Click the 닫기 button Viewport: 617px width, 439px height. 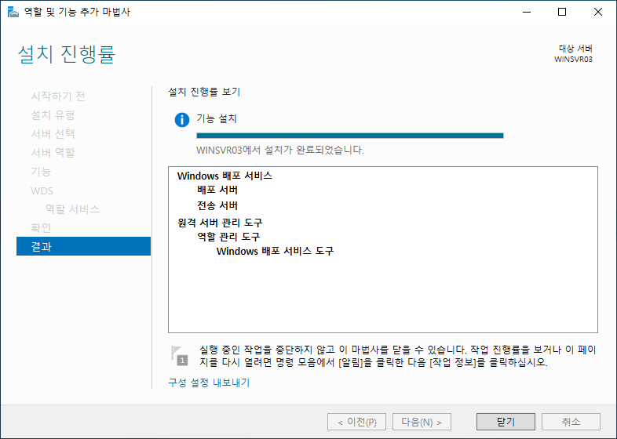pyautogui.click(x=506, y=422)
